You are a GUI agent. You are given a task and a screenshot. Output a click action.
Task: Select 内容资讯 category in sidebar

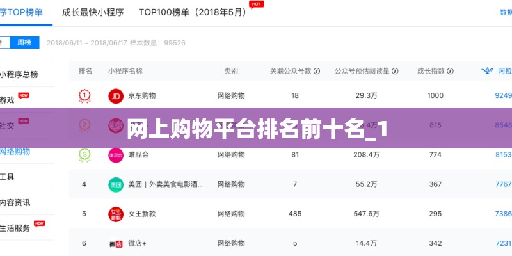15,202
